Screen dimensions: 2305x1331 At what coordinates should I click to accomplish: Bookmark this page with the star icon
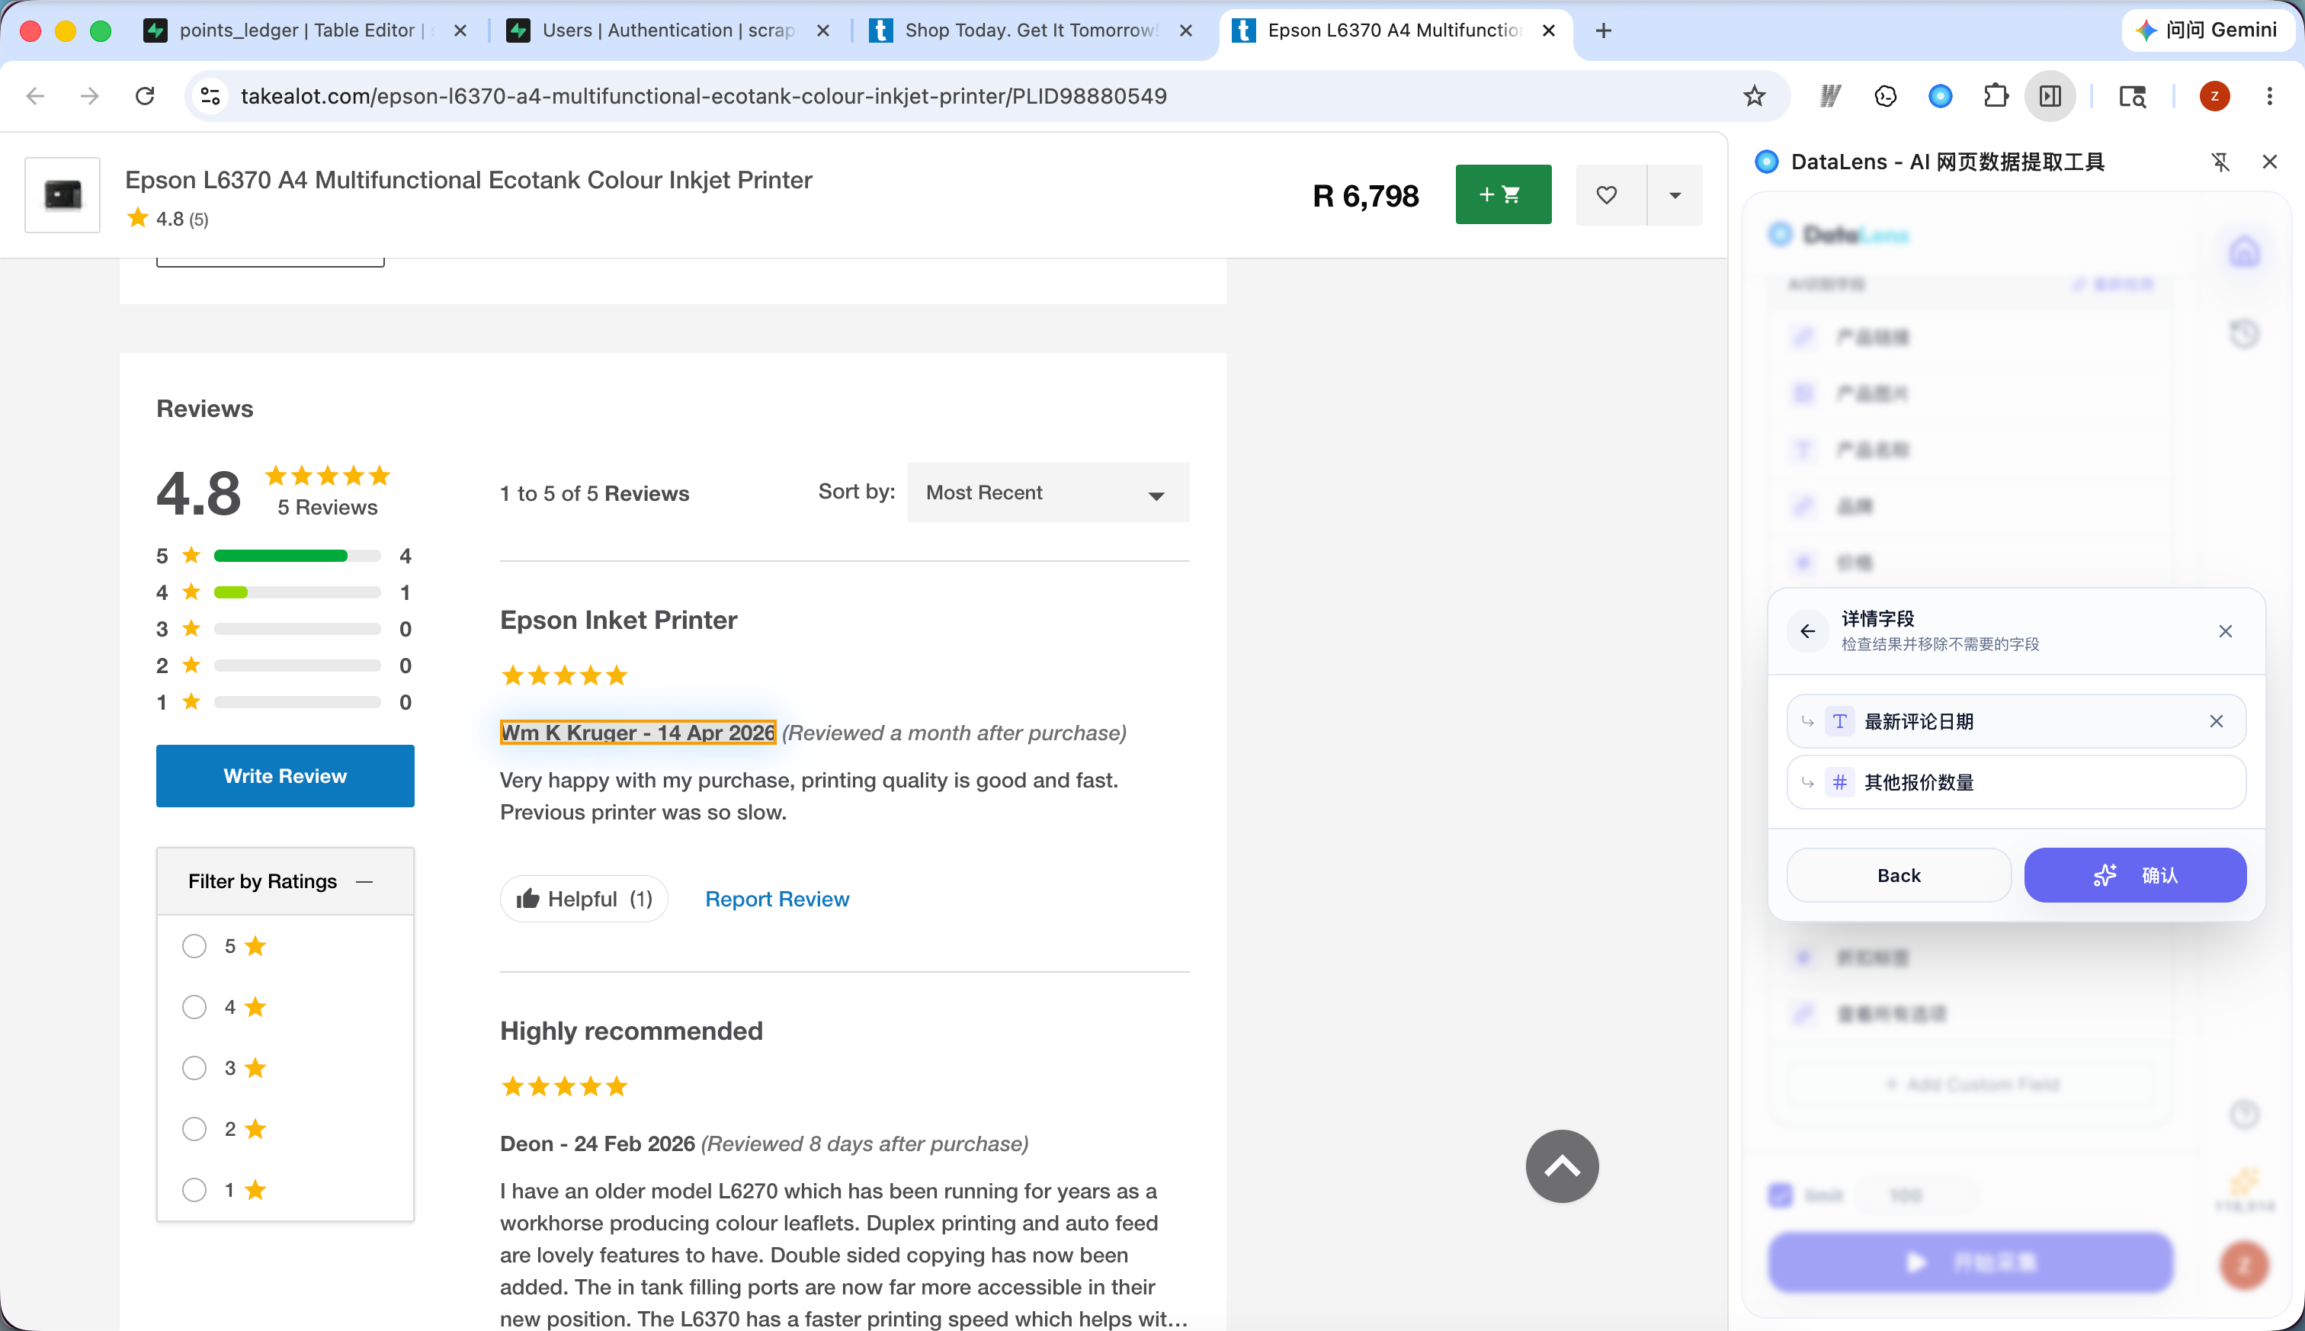1754,96
